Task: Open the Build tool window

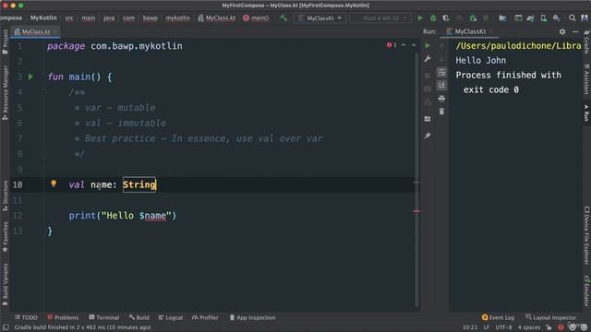Action: point(139,317)
